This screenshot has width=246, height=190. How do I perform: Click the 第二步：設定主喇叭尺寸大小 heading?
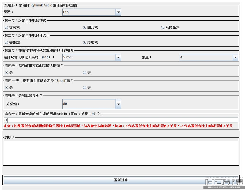27,36
